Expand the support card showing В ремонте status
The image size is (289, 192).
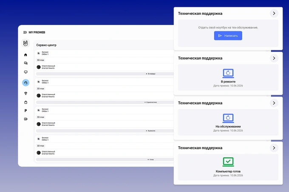click(274, 58)
